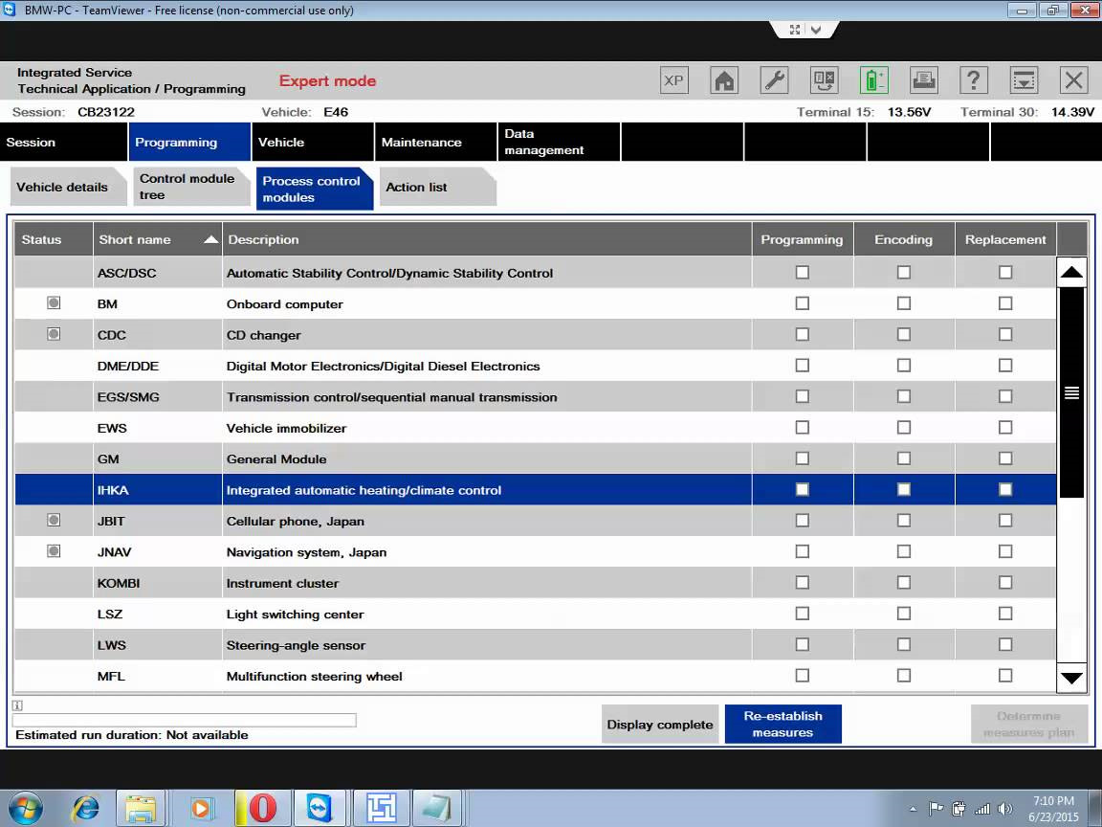Open the Data management tab
This screenshot has width=1102, height=827.
(x=559, y=142)
